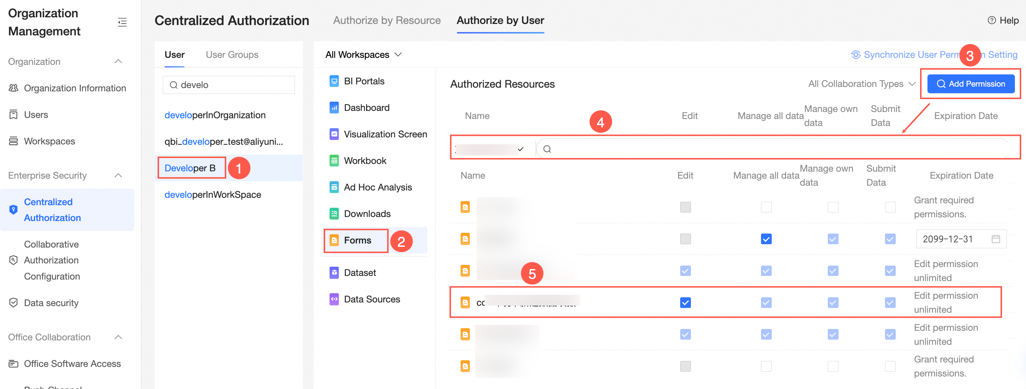Switch to the Authorize by Resource tab
The width and height of the screenshot is (1026, 389).
point(387,20)
